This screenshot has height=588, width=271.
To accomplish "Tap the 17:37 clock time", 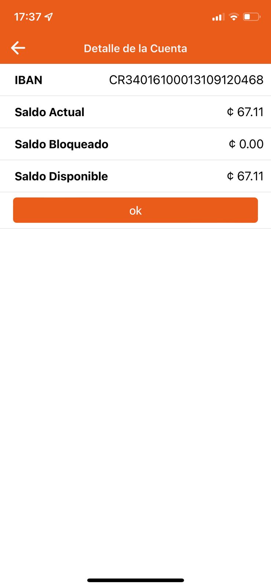I will coord(28,17).
